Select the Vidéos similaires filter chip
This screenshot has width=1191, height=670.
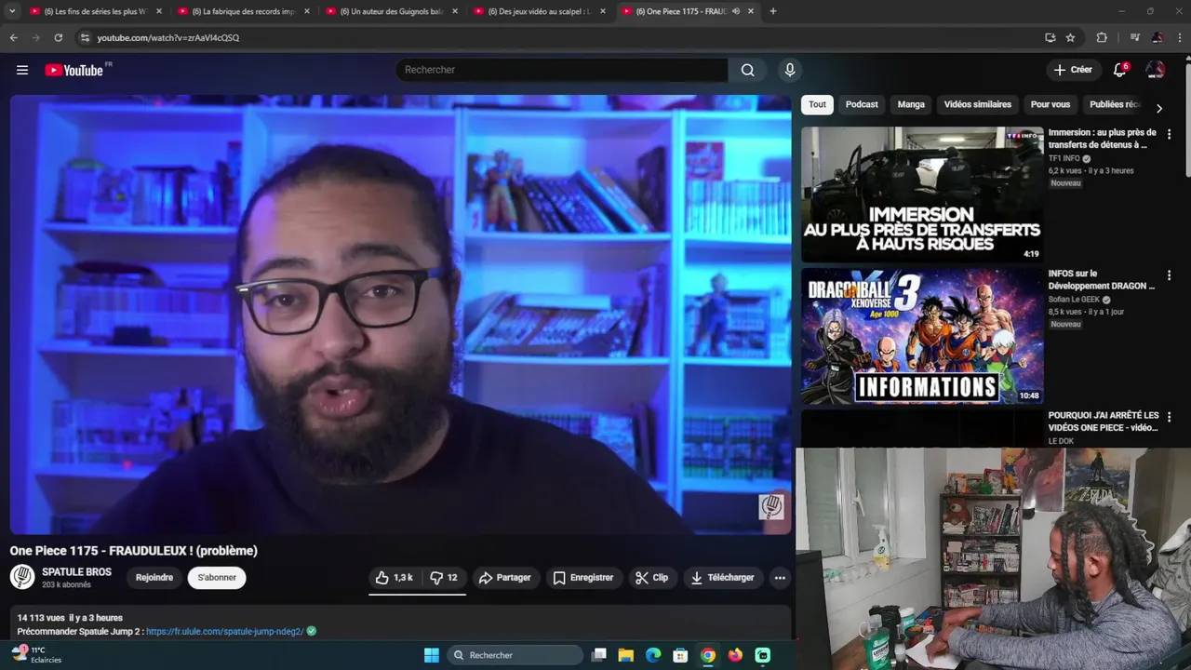[977, 104]
